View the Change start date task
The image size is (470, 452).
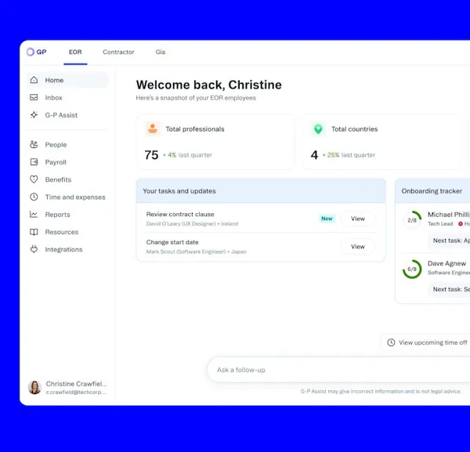coord(357,247)
